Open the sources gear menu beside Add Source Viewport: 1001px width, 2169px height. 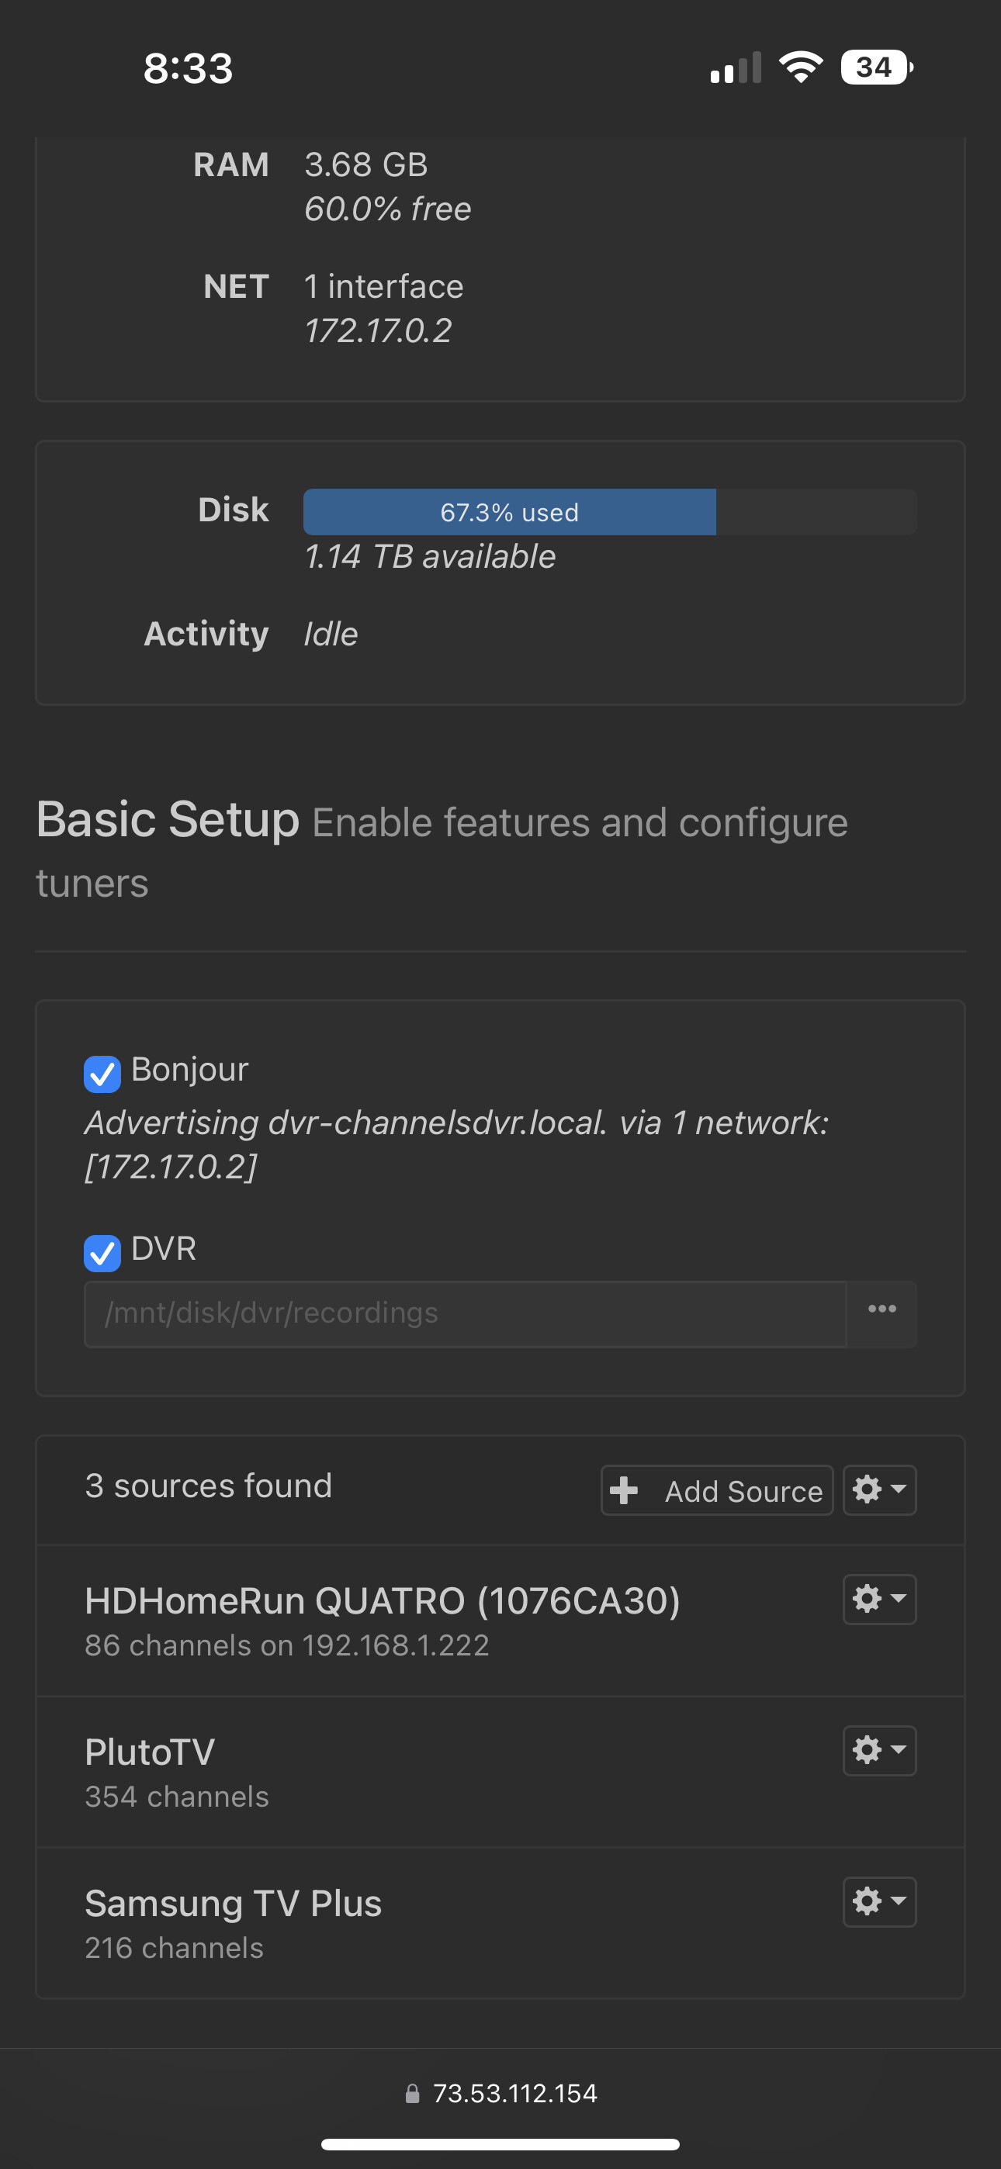(x=879, y=1489)
